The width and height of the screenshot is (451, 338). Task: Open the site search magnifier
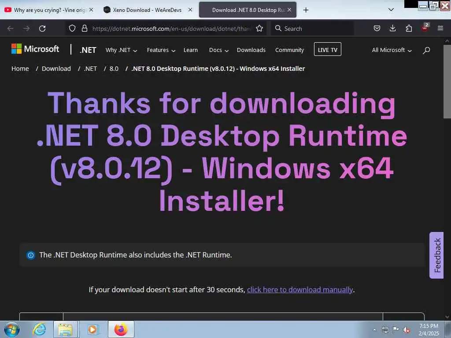click(426, 50)
